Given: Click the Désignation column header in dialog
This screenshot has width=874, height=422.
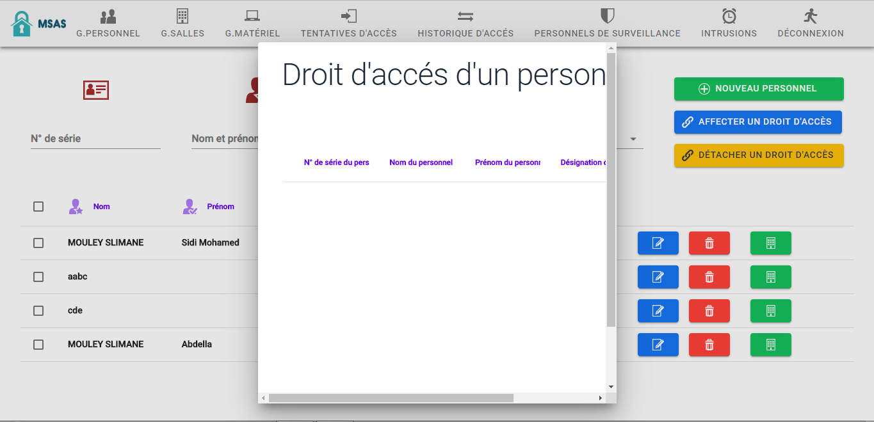Looking at the screenshot, I should click(582, 162).
